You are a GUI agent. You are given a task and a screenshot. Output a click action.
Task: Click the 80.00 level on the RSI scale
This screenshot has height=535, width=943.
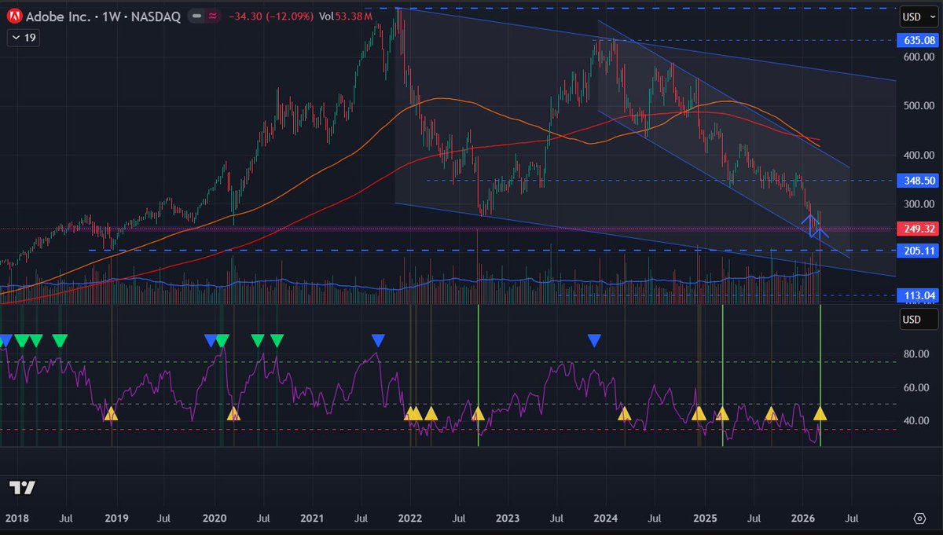point(915,354)
